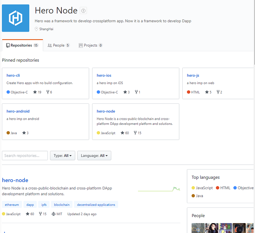Filter by Java in Top languages
255x233 pixels.
click(x=197, y=196)
